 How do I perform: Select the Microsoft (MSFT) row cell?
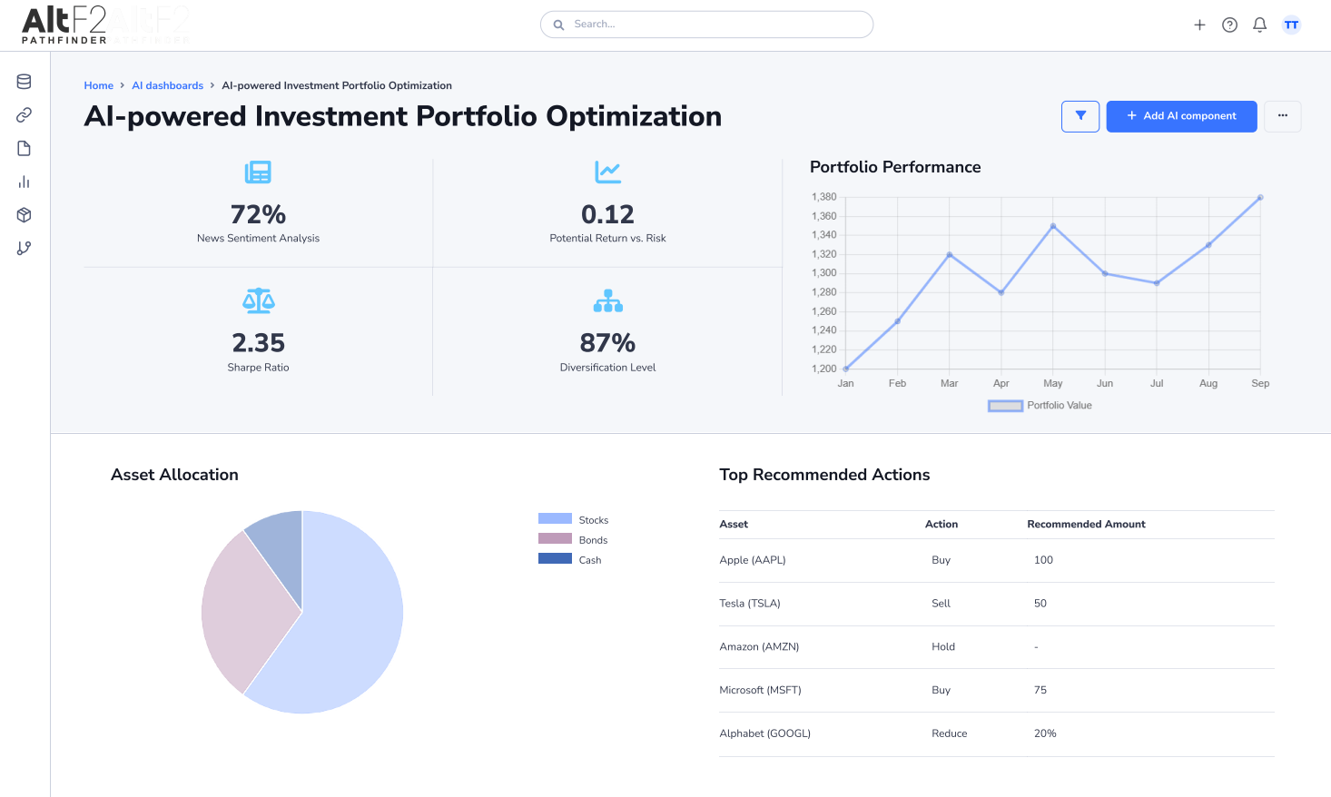pyautogui.click(x=760, y=690)
